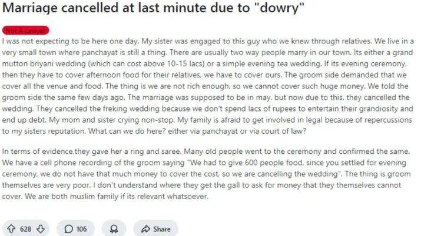Give an award using the award icon
This screenshot has height=236, width=421.
(x=114, y=229)
